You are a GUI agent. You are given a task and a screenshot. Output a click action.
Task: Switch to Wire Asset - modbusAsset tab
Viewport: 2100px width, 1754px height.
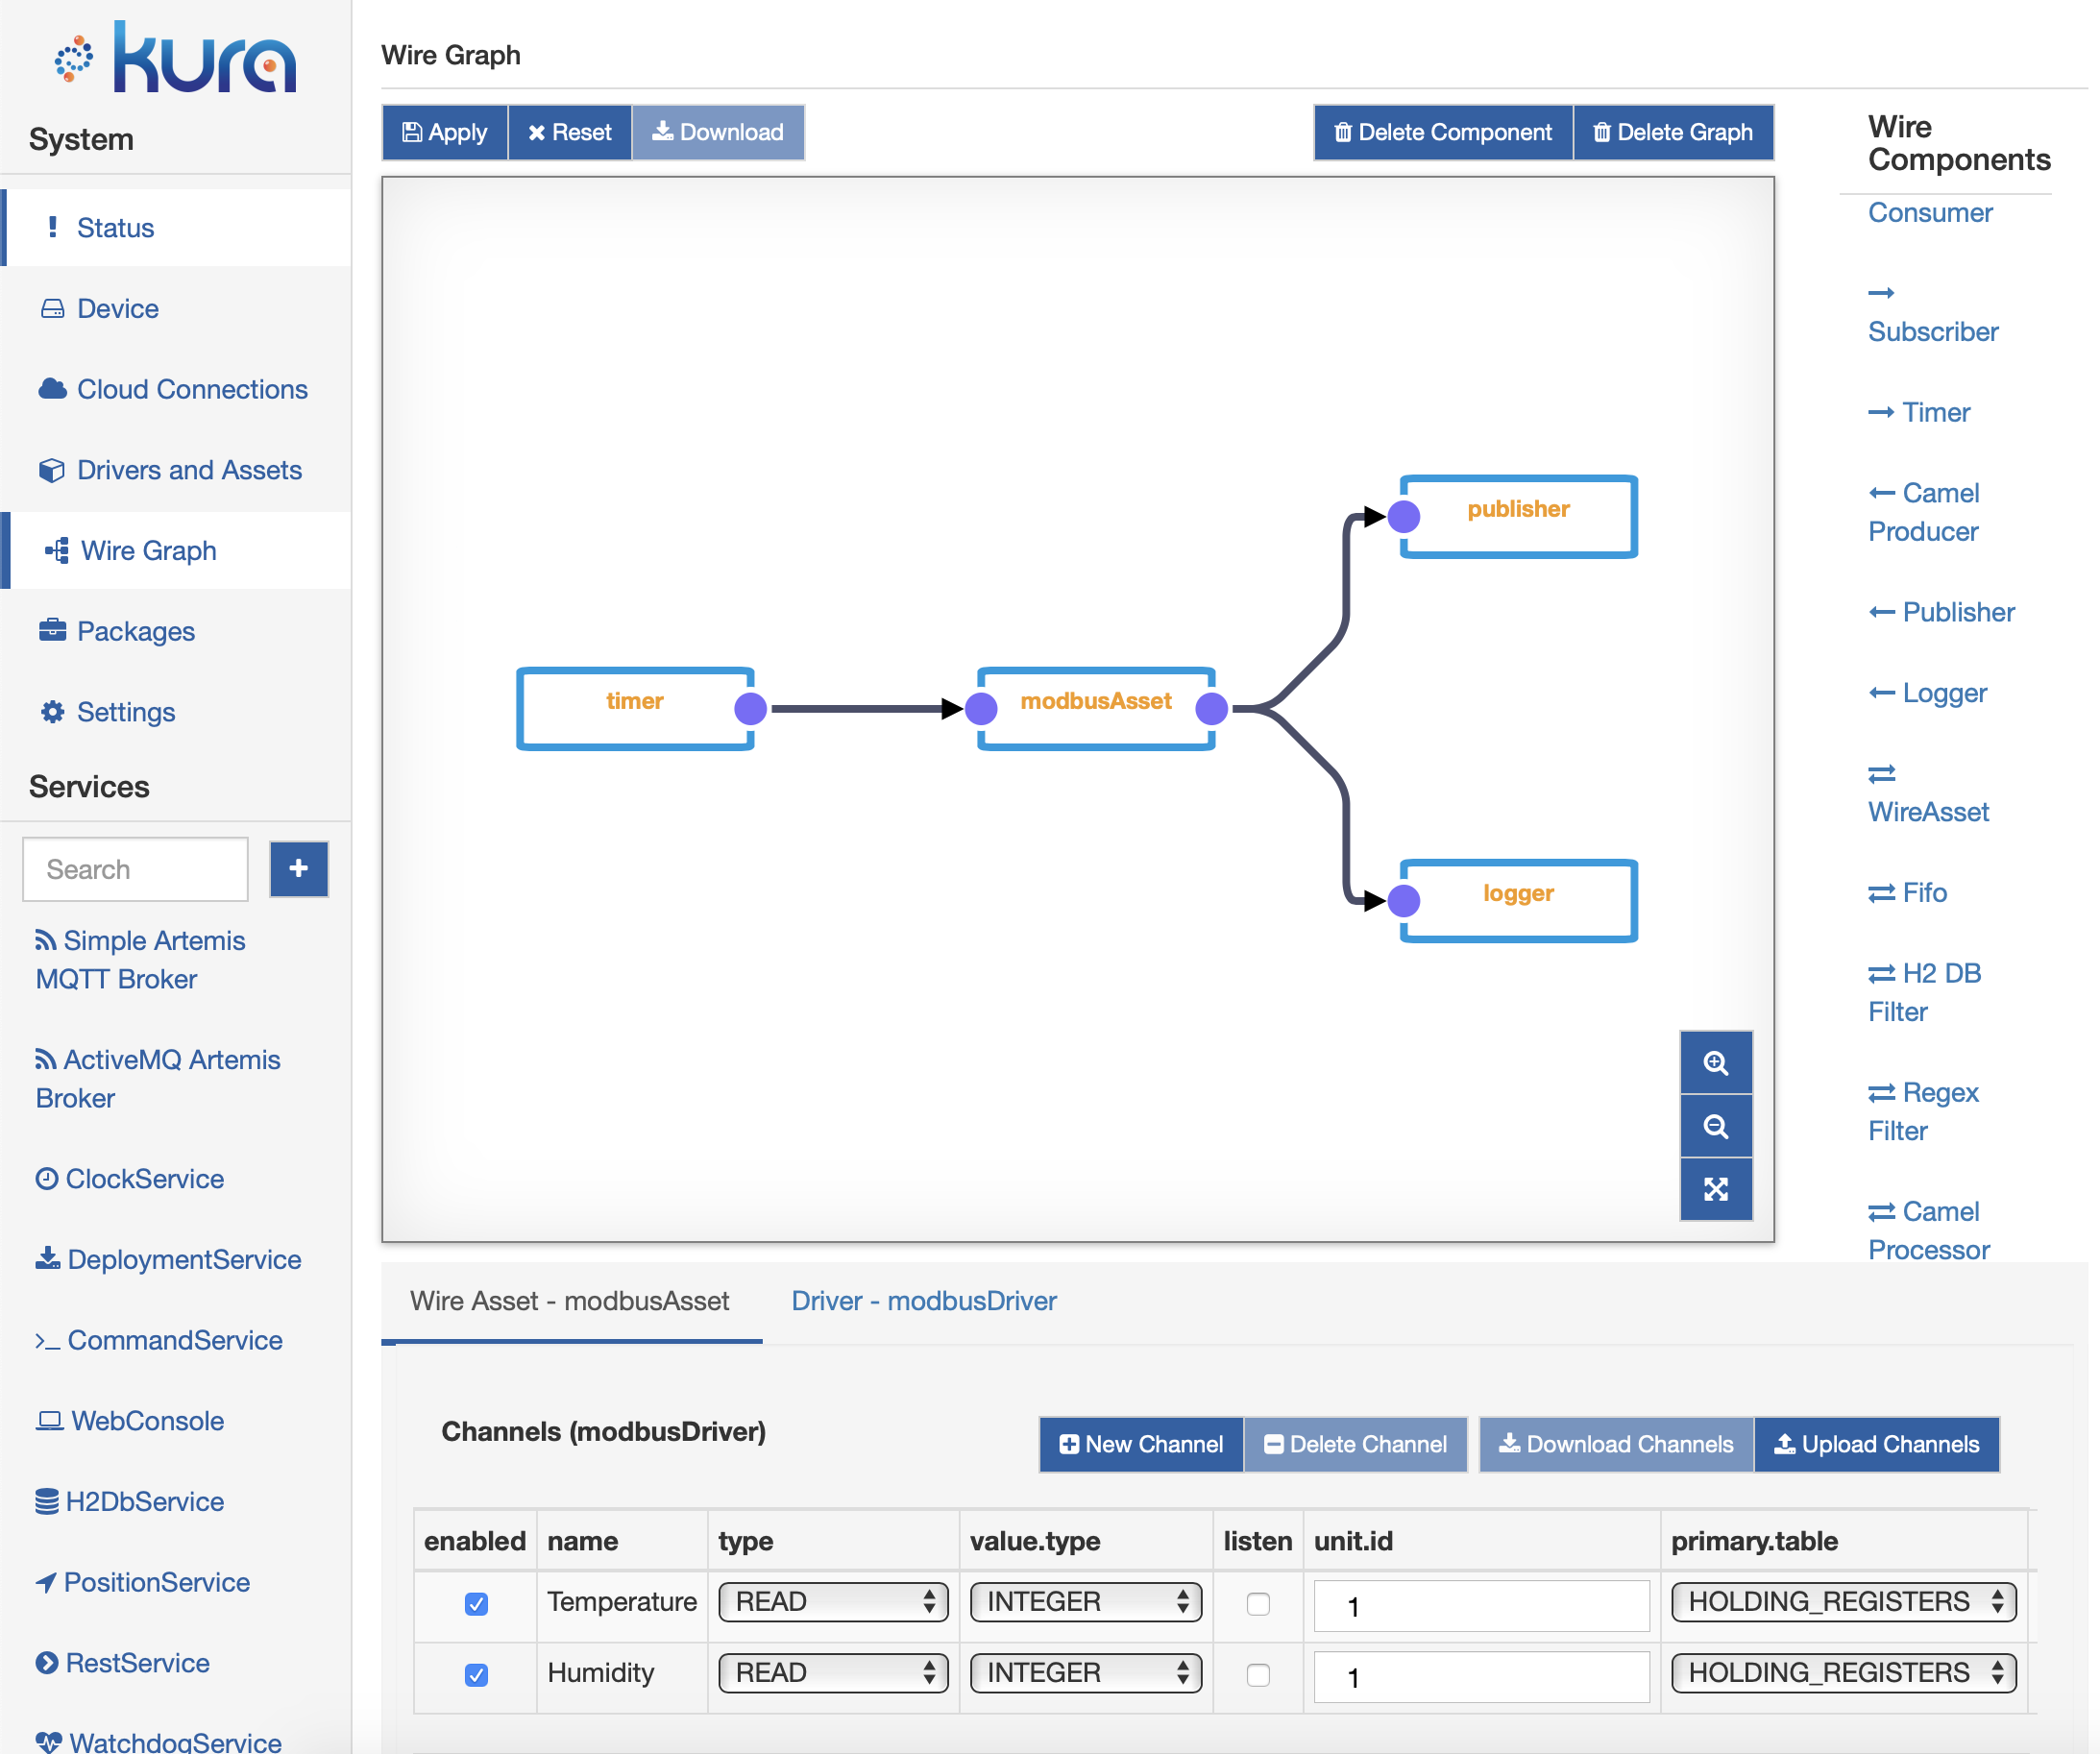[570, 1301]
